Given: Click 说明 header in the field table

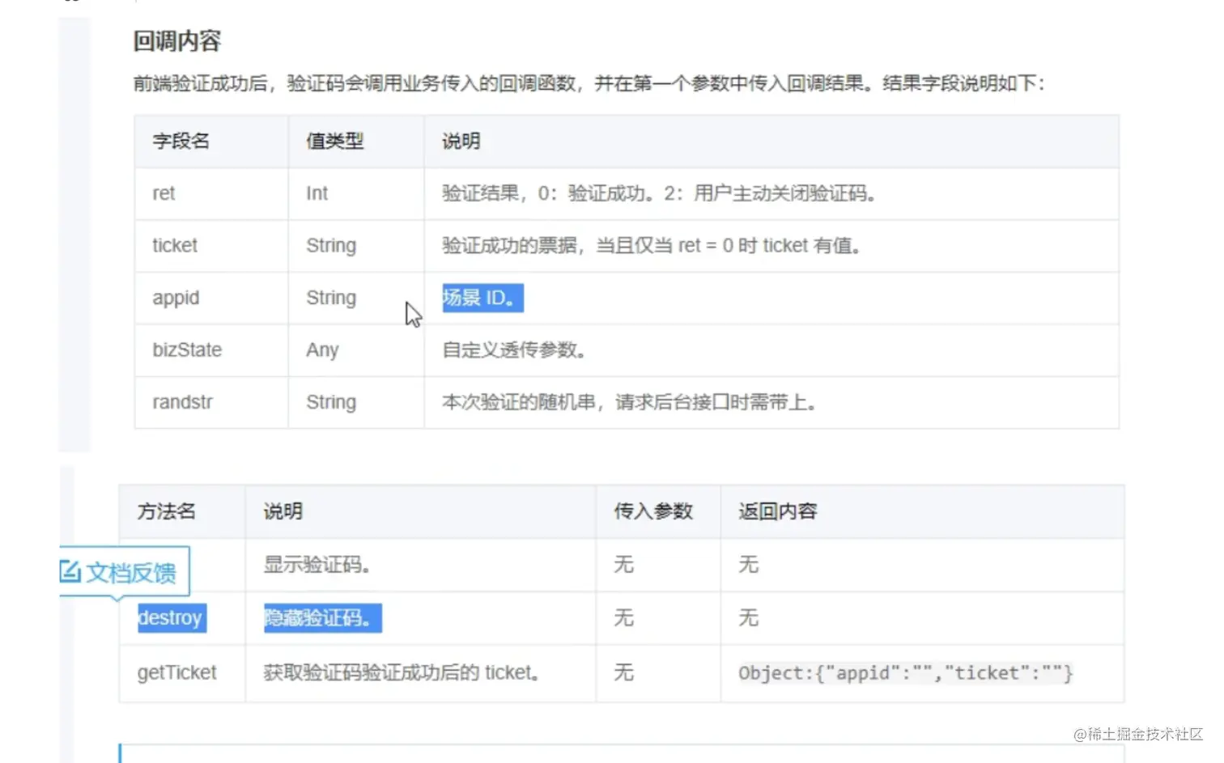Looking at the screenshot, I should click(x=461, y=141).
